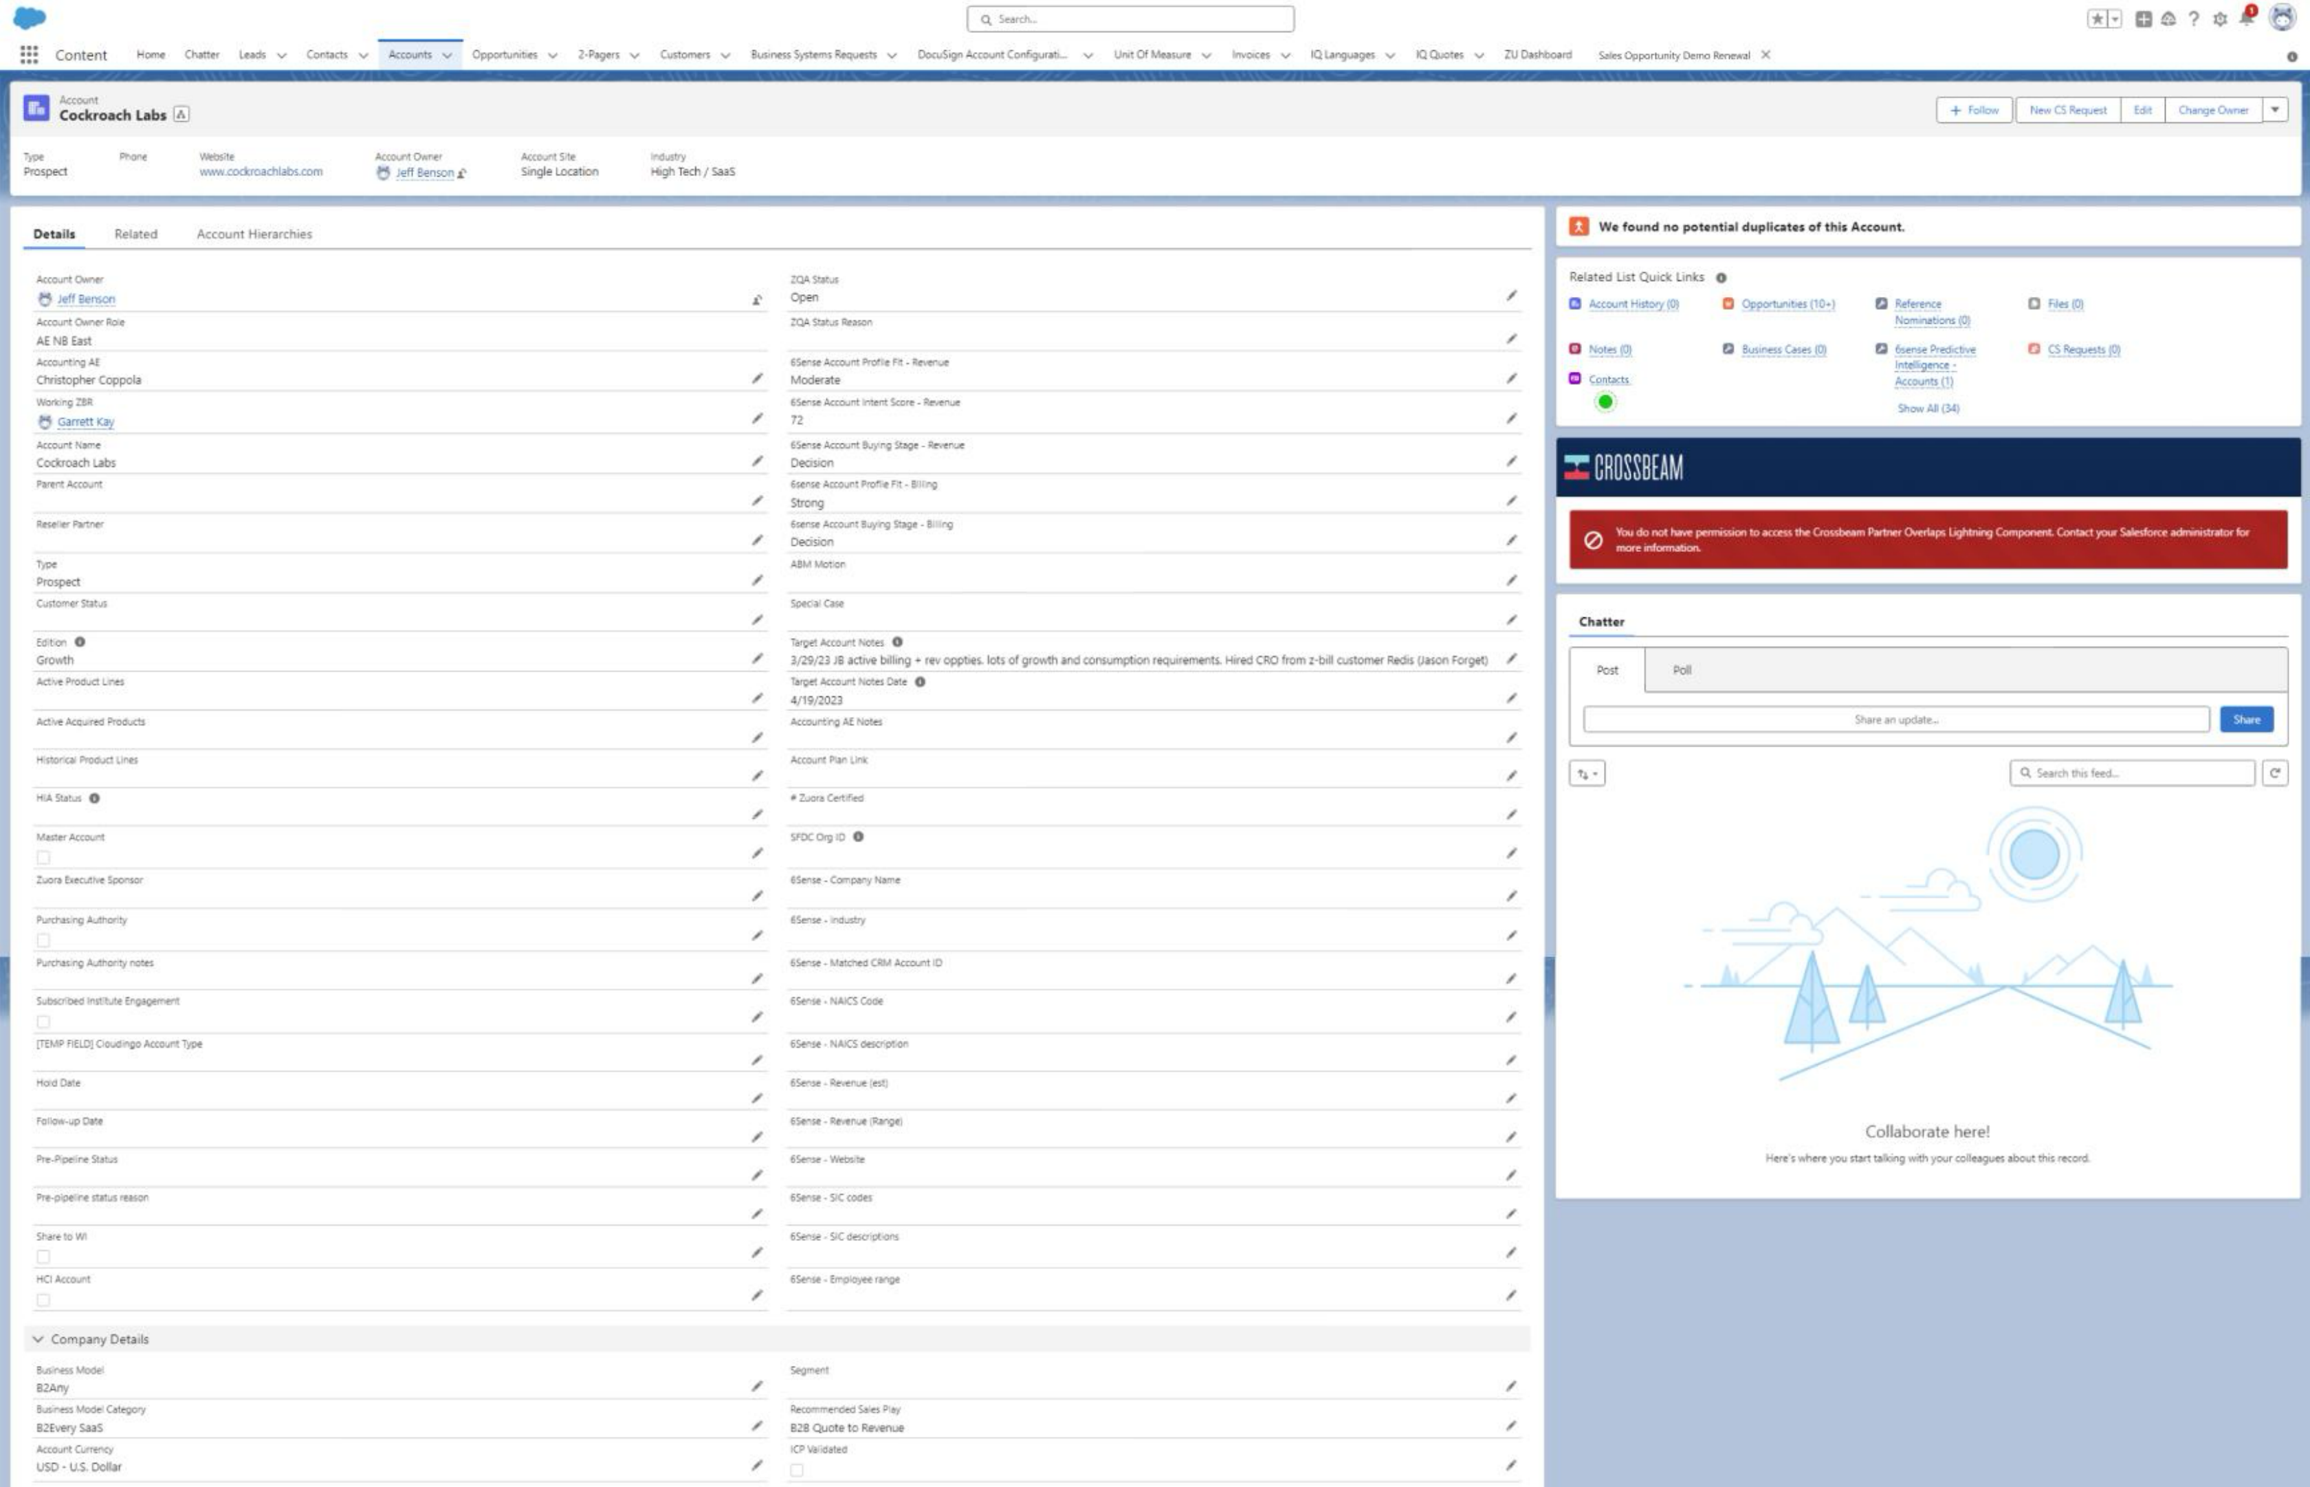Open the feed sort order icon
Screen dimensions: 2310x1487
[x=1587, y=773]
